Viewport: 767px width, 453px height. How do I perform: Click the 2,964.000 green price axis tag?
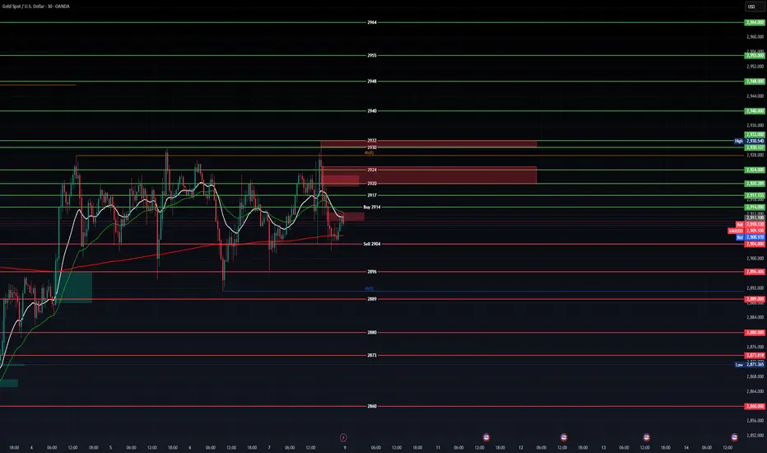[755, 22]
